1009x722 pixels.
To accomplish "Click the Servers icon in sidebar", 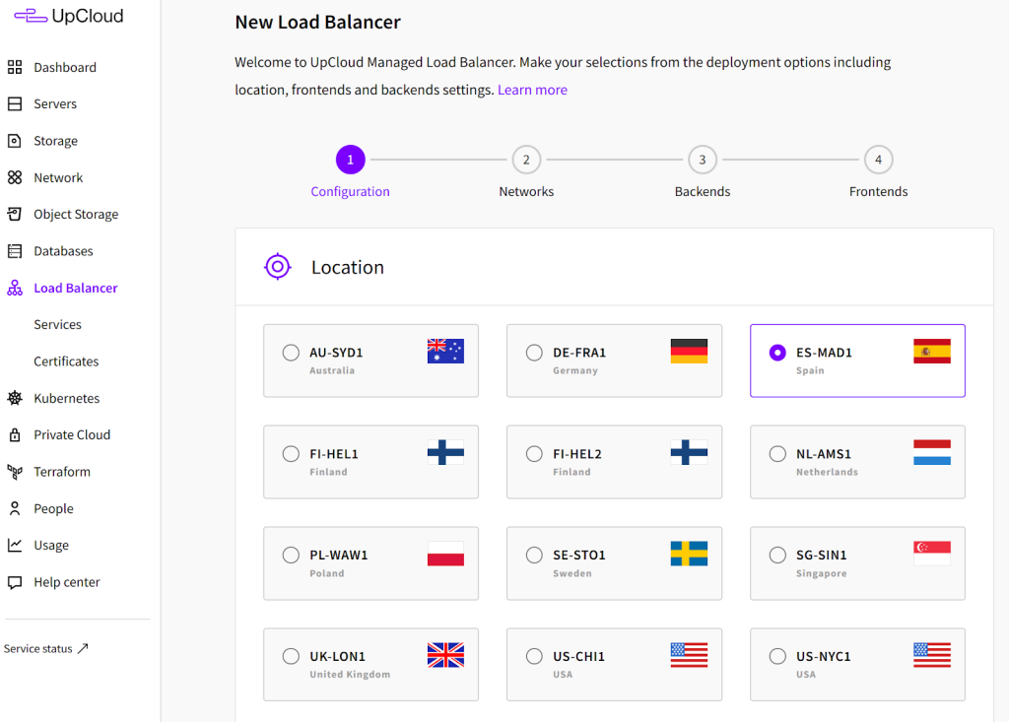I will (15, 104).
